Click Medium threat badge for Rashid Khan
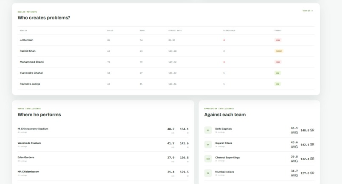Image resolution: width=342 pixels, height=184 pixels. [279, 51]
